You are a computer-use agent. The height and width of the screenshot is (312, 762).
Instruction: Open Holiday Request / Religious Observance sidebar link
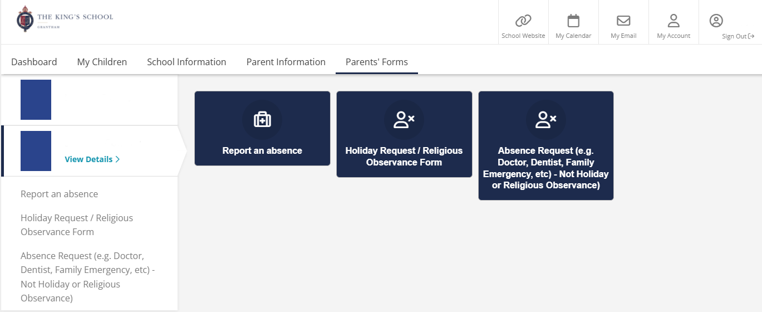(77, 225)
